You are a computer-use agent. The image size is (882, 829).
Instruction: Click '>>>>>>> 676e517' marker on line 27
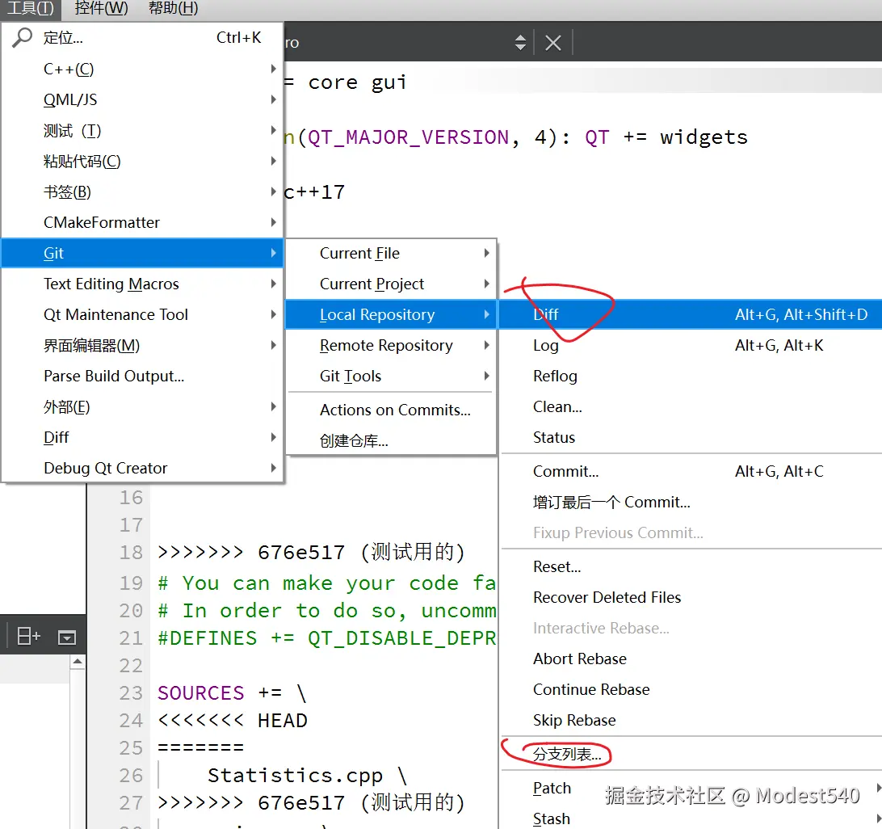(x=251, y=803)
